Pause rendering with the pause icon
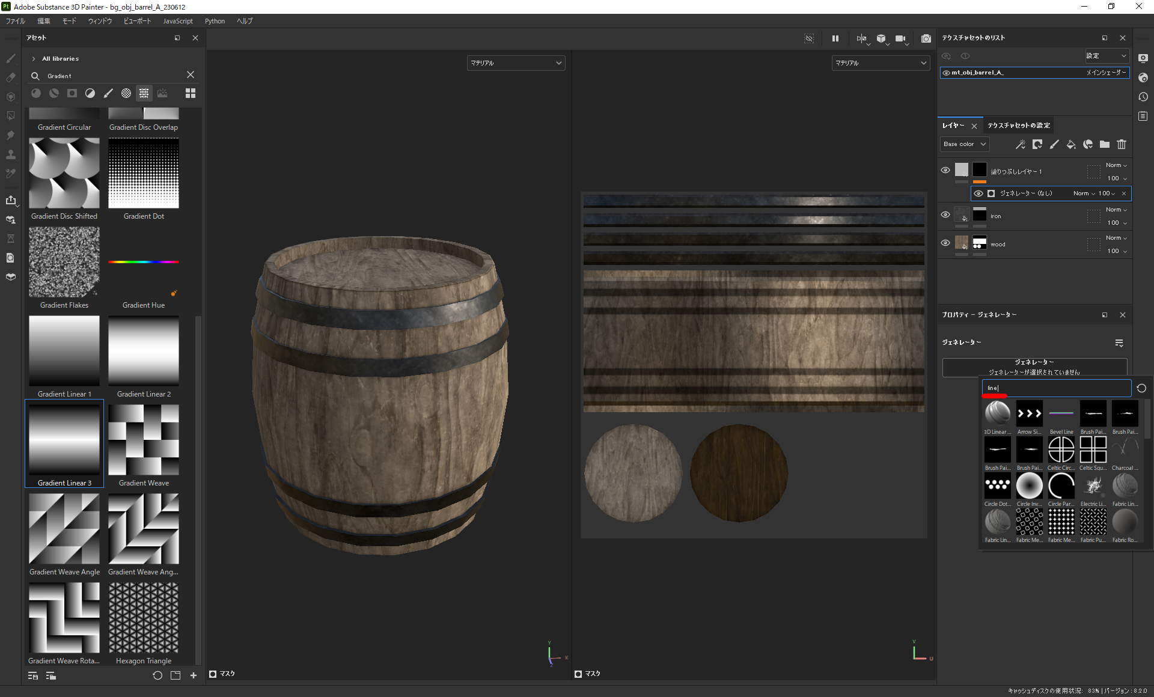The width and height of the screenshot is (1154, 697). pos(835,38)
